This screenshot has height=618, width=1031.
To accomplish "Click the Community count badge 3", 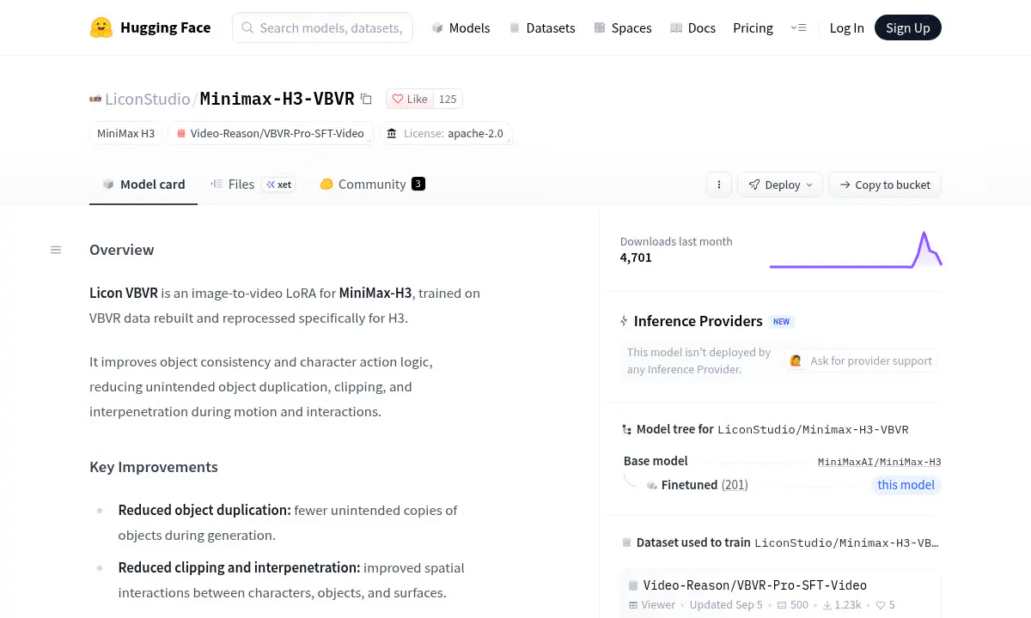I will tap(418, 184).
